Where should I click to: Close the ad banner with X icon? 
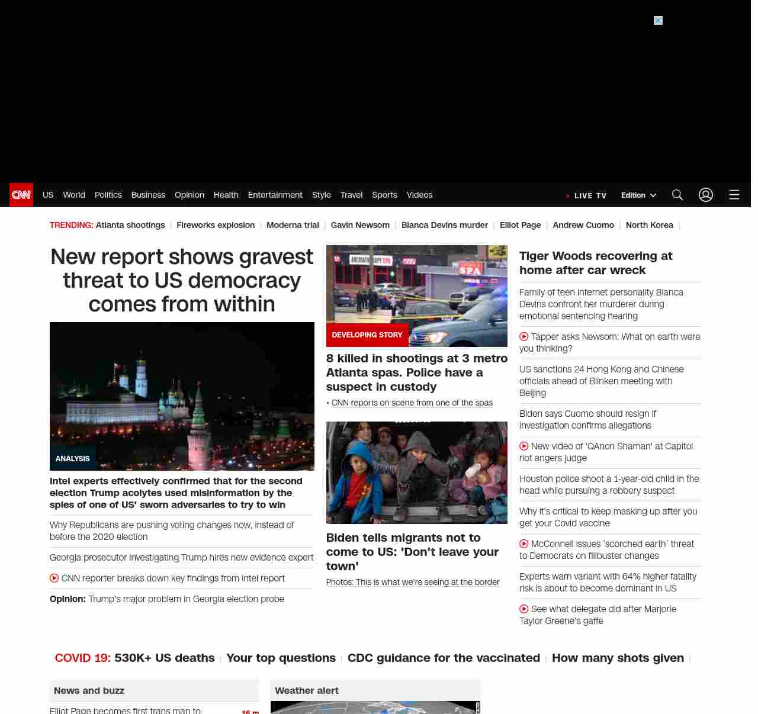658,21
